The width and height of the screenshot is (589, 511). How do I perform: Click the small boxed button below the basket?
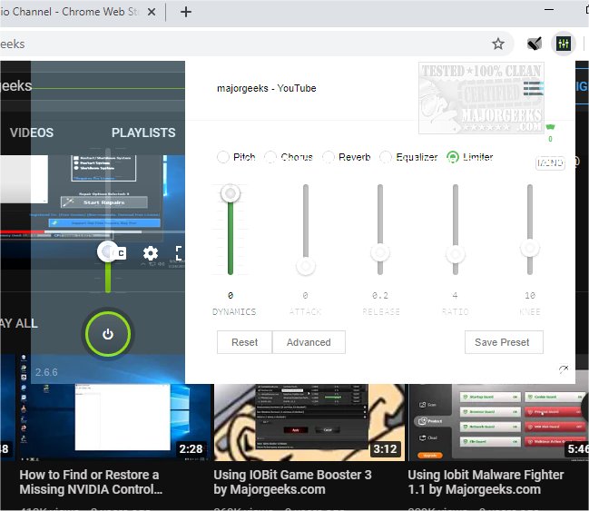point(550,162)
